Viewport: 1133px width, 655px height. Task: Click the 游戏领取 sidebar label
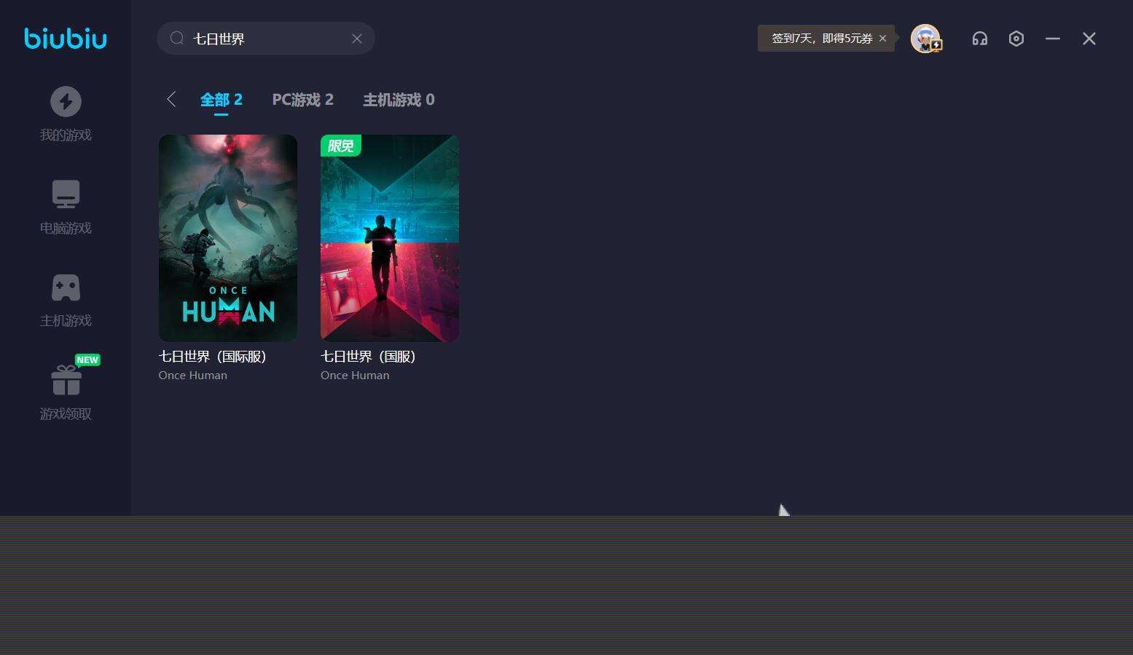coord(66,414)
